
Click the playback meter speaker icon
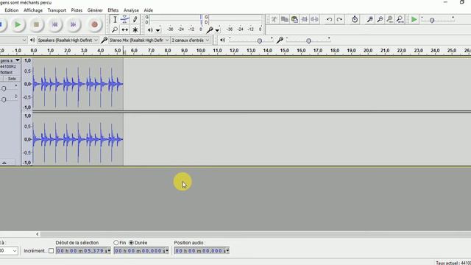click(150, 29)
